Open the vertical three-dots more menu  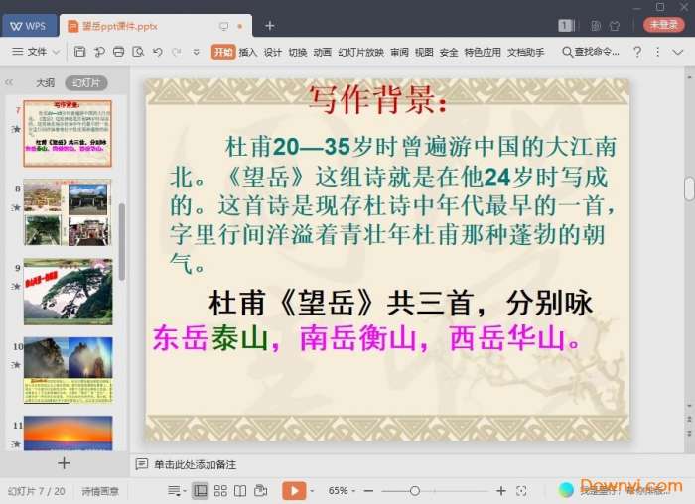(x=657, y=52)
